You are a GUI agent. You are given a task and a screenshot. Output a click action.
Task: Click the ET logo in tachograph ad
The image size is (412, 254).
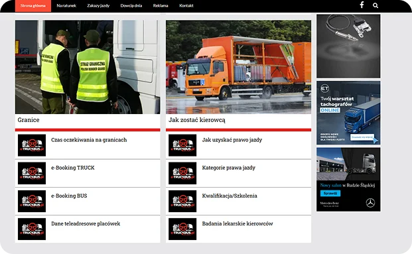(x=325, y=88)
